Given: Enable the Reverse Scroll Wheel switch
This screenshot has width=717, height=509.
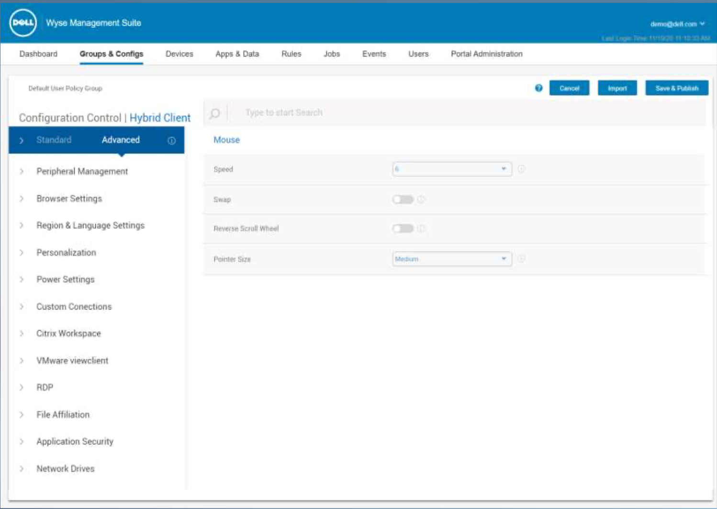Looking at the screenshot, I should pos(403,229).
